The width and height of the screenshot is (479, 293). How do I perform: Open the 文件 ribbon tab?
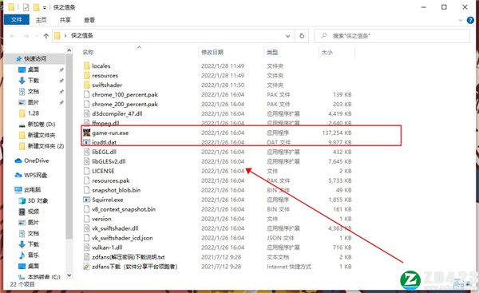[x=17, y=20]
